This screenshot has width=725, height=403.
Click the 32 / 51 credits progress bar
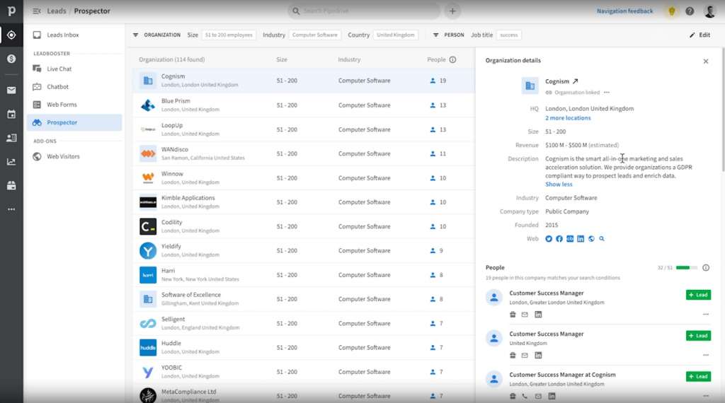click(x=686, y=268)
